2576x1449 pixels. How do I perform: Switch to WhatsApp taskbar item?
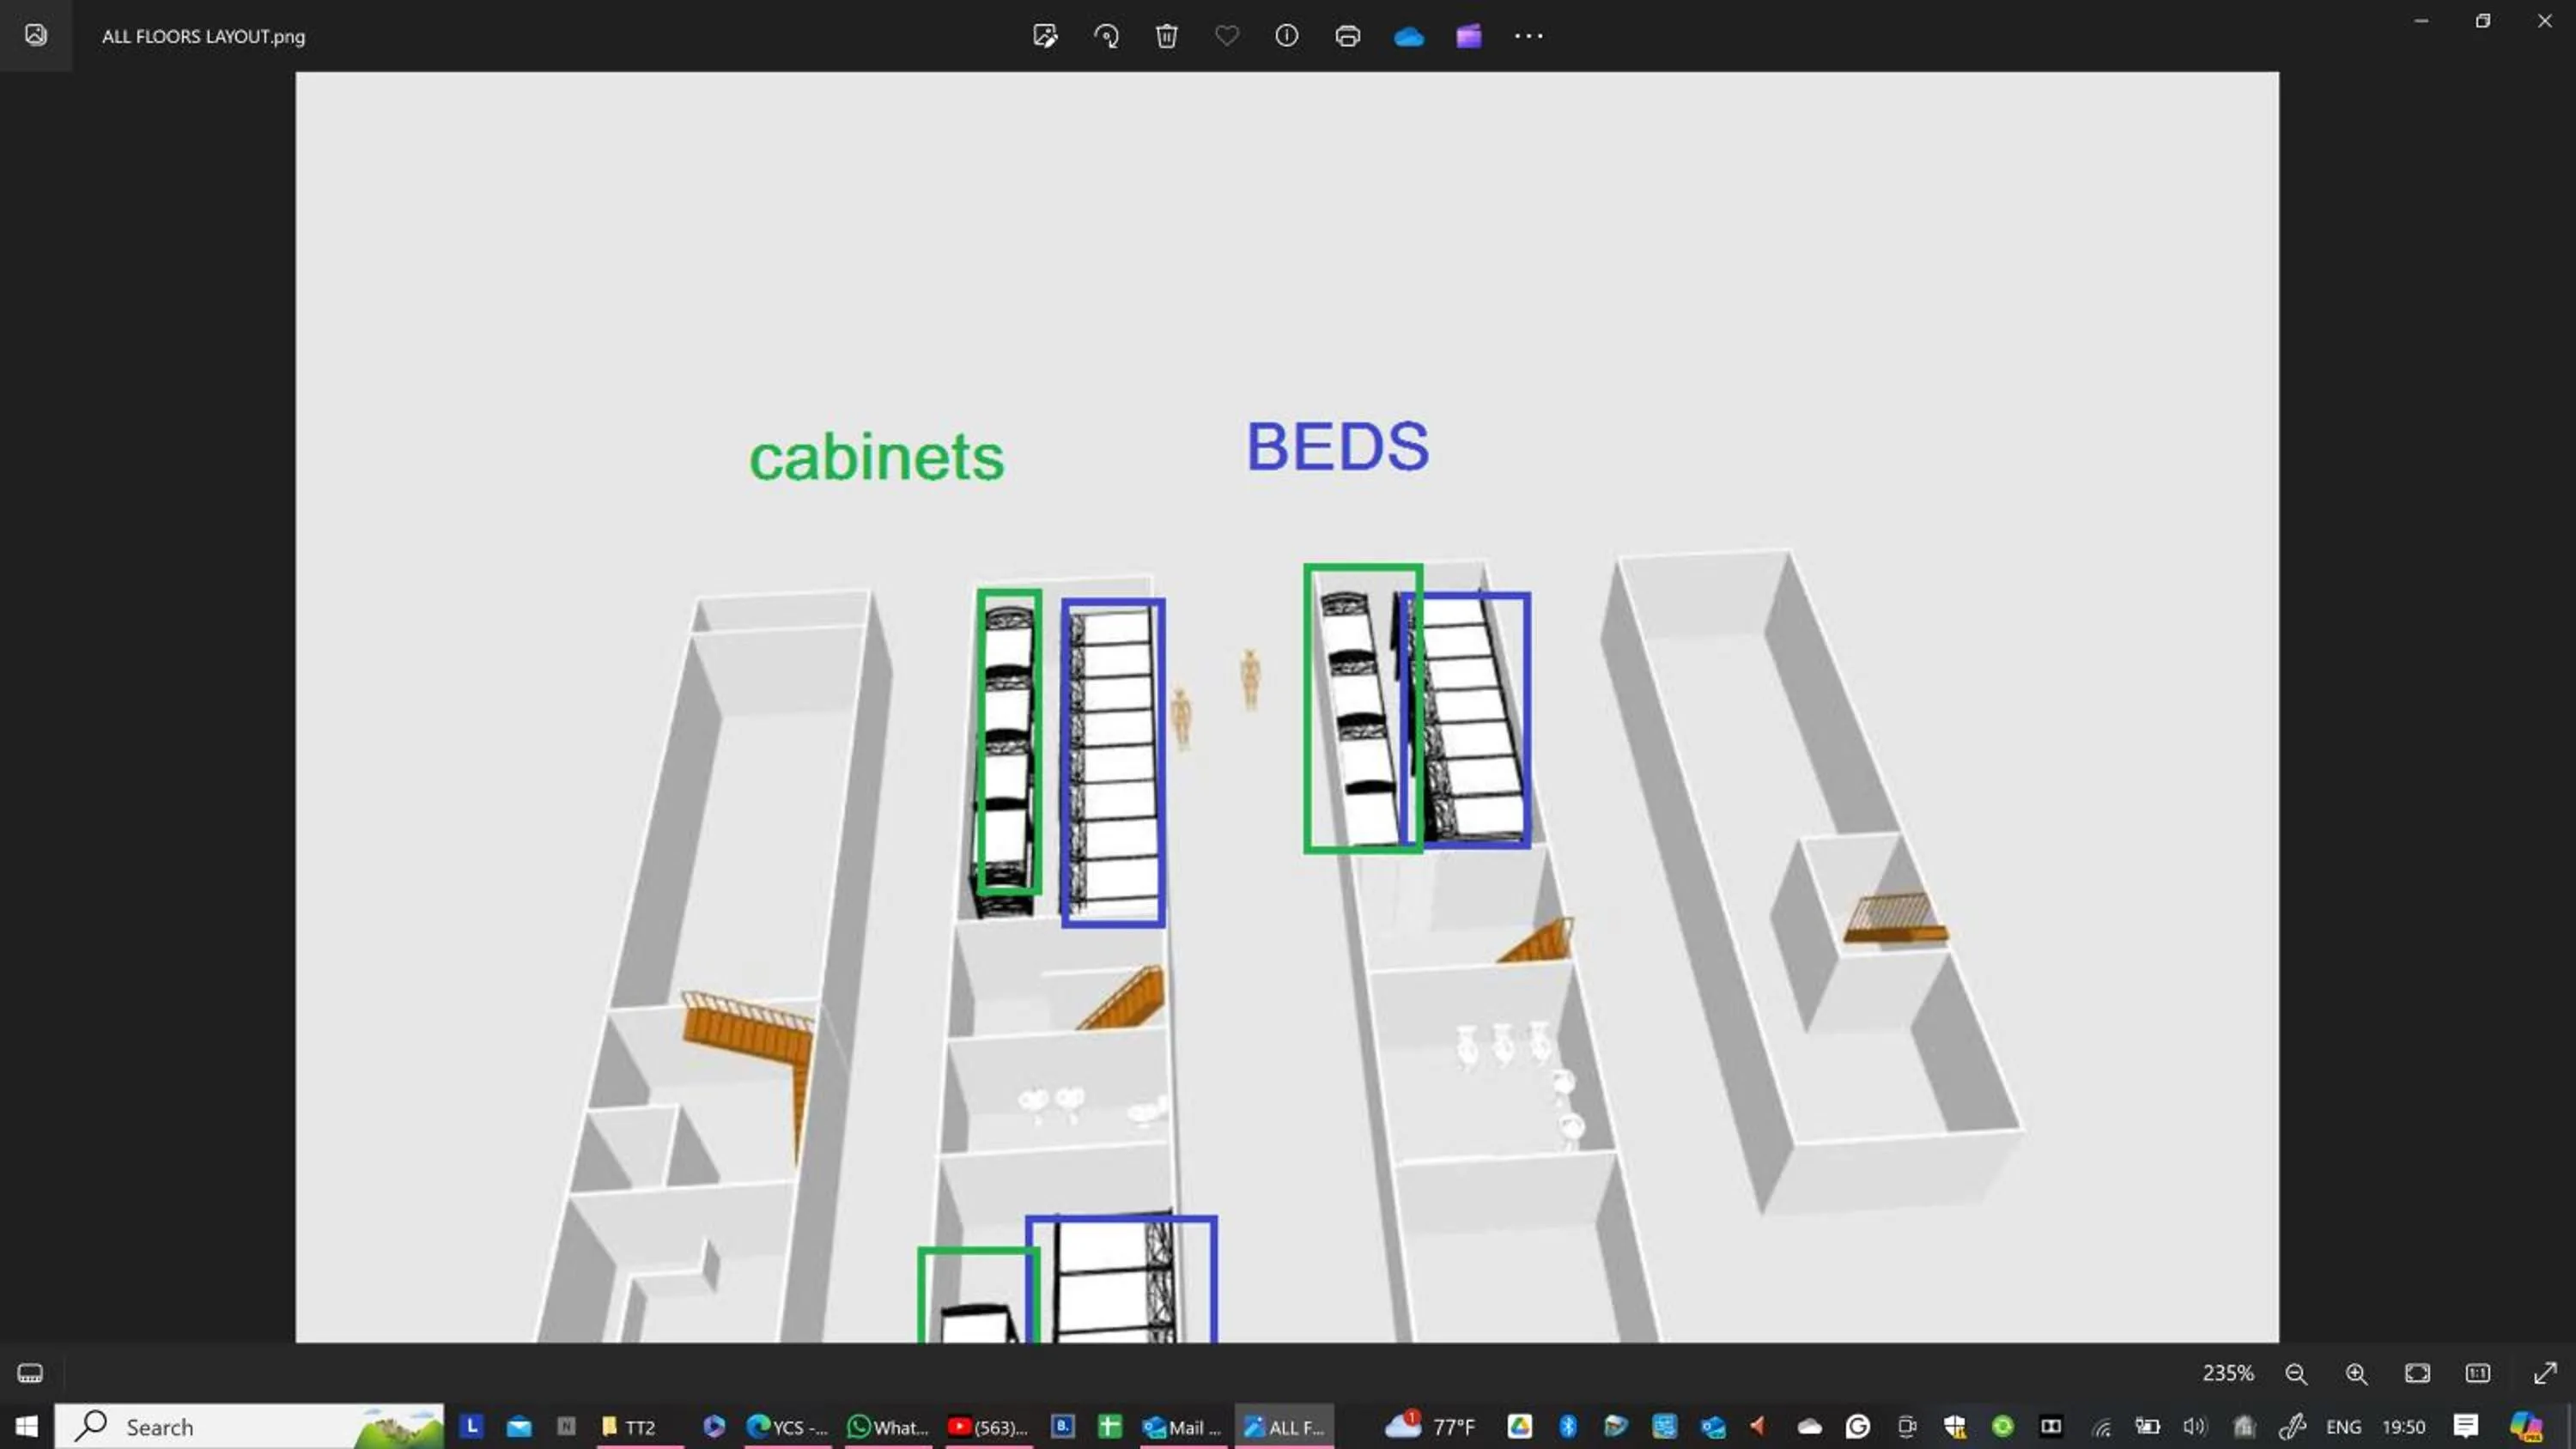coord(888,1426)
